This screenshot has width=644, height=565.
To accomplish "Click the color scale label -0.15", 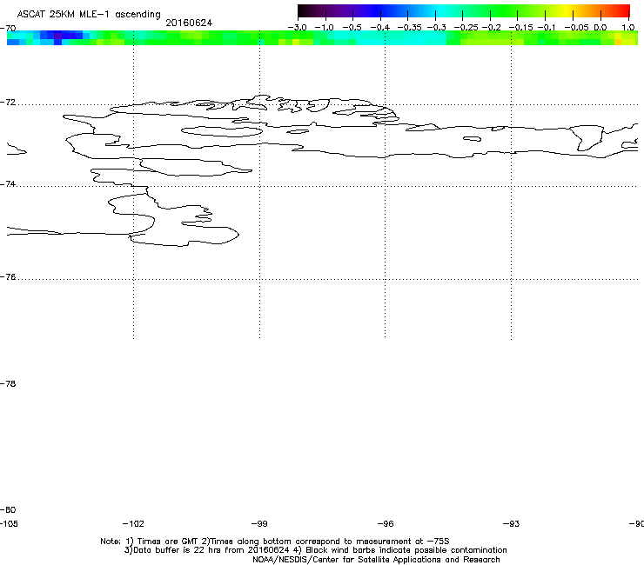I will click(520, 28).
